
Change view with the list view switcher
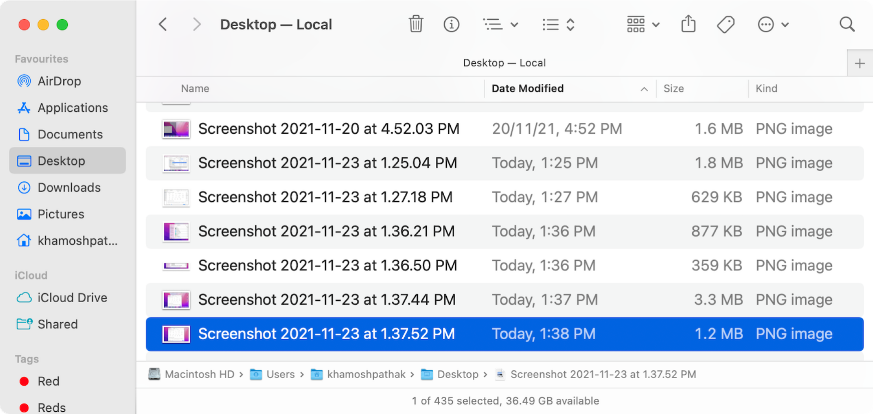coord(558,24)
